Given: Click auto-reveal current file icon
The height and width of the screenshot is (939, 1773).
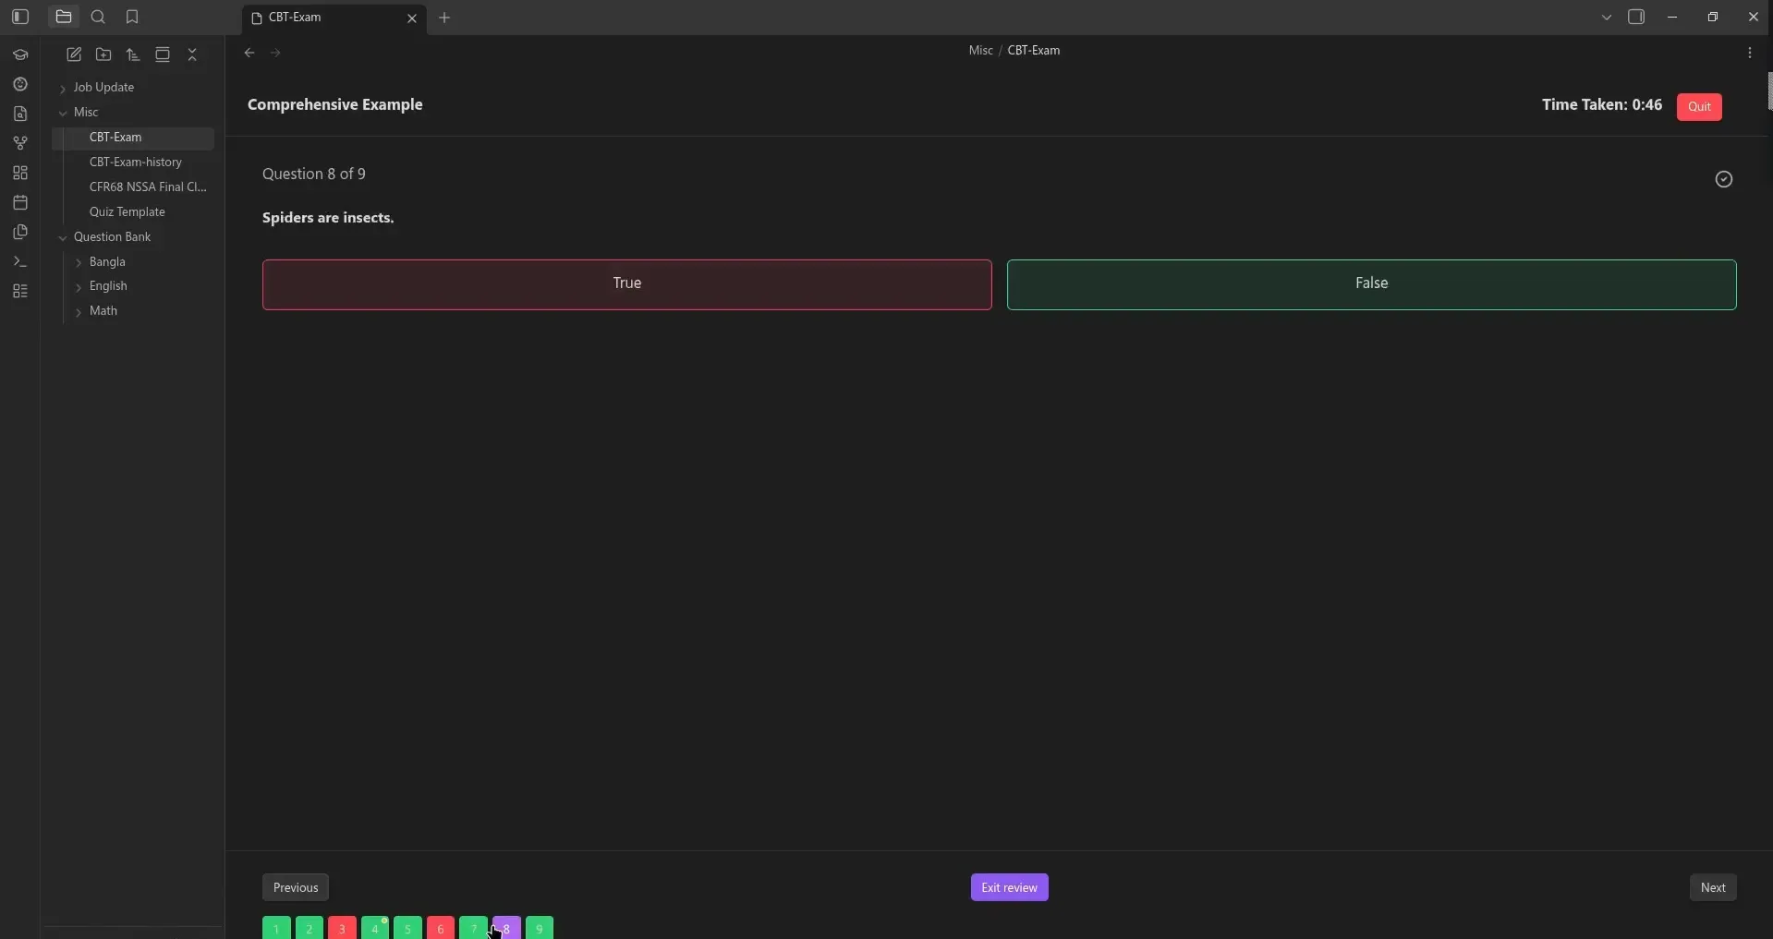Looking at the screenshot, I should (164, 55).
